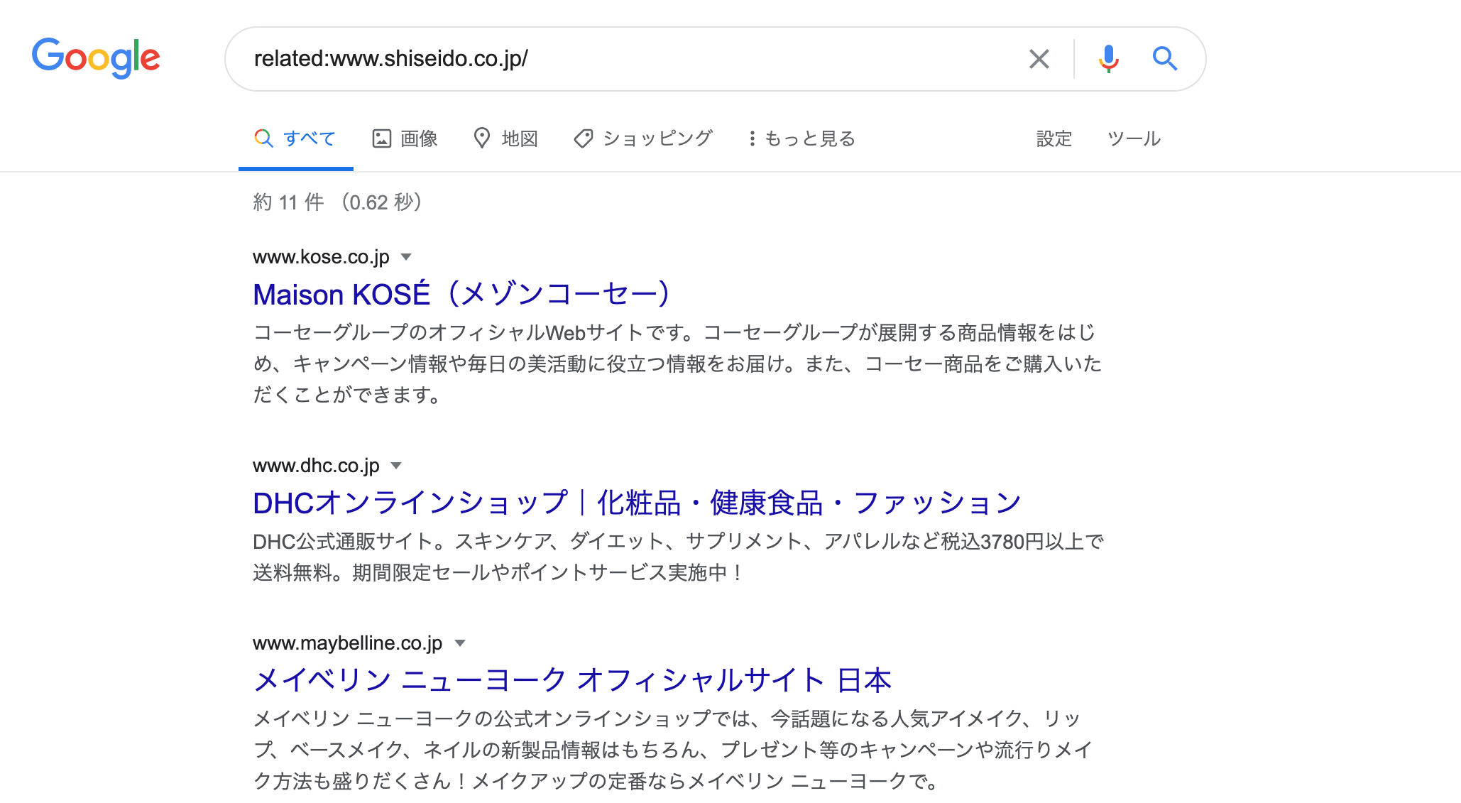The width and height of the screenshot is (1461, 803).
Task: Click the Google logo
Action: tap(96, 58)
